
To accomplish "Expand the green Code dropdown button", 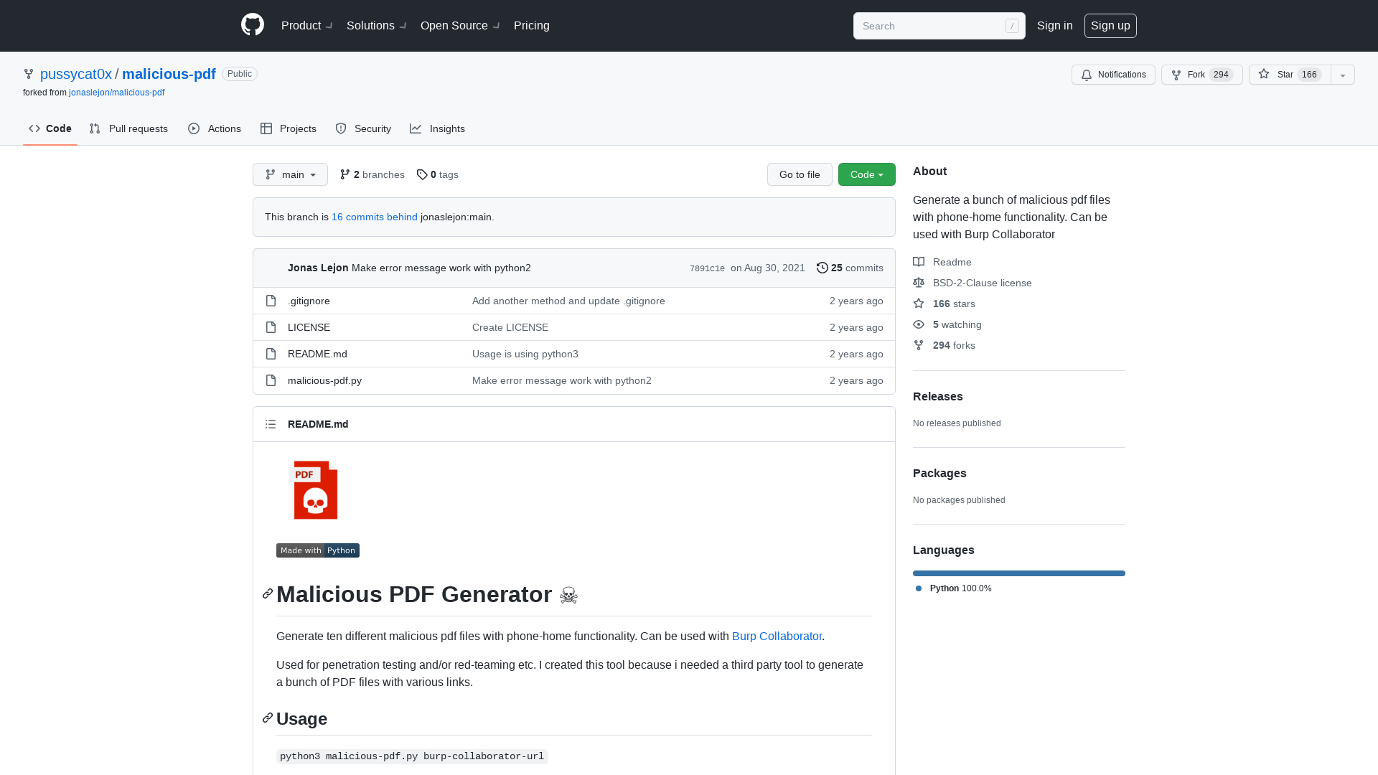I will 867,174.
